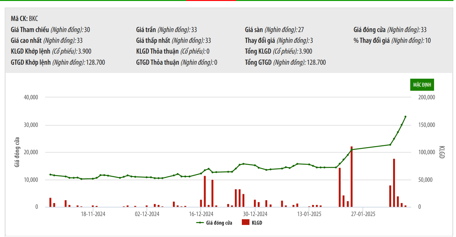456x237 pixels.
Task: Click the 30-12-2024 date axis label
Action: 255,214
